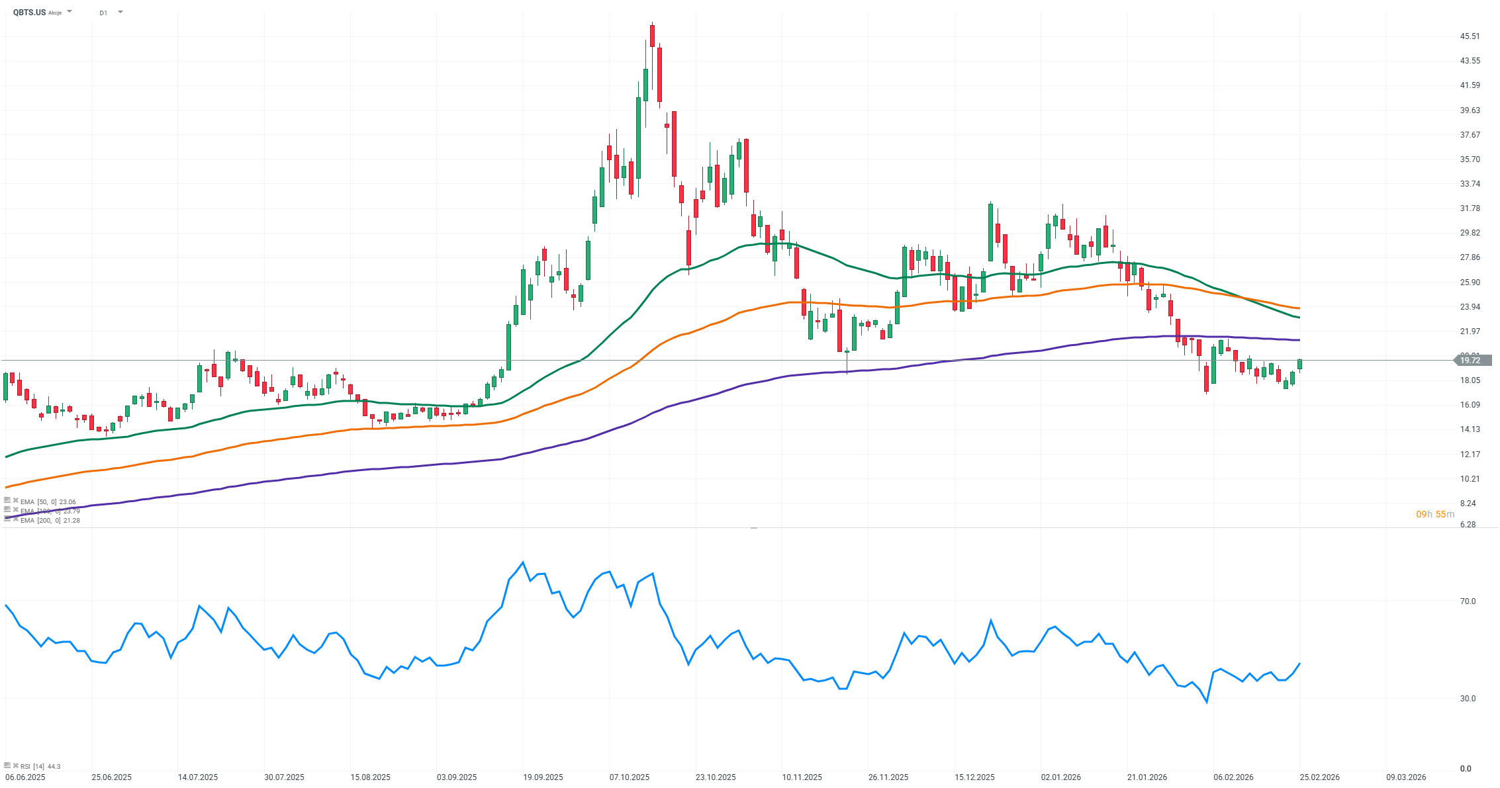
Task: Remove the EMA 100 indicator with X
Action: click(16, 510)
